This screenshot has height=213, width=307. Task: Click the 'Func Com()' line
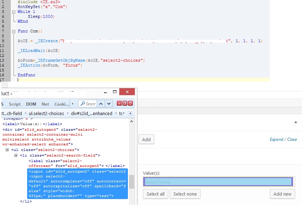pyautogui.click(x=30, y=31)
